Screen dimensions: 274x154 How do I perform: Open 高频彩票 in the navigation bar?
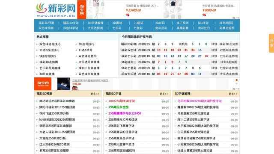click(x=182, y=28)
